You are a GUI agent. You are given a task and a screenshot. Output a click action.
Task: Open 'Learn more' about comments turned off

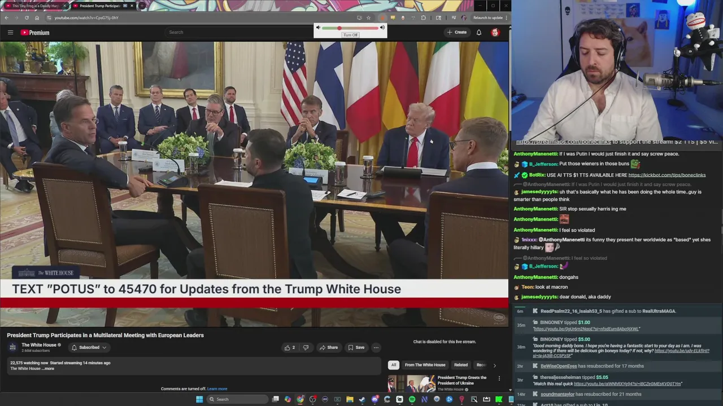pos(217,389)
